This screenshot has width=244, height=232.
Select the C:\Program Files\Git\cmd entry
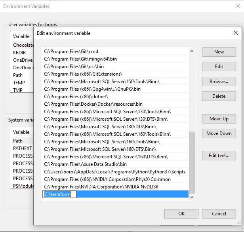[115, 51]
